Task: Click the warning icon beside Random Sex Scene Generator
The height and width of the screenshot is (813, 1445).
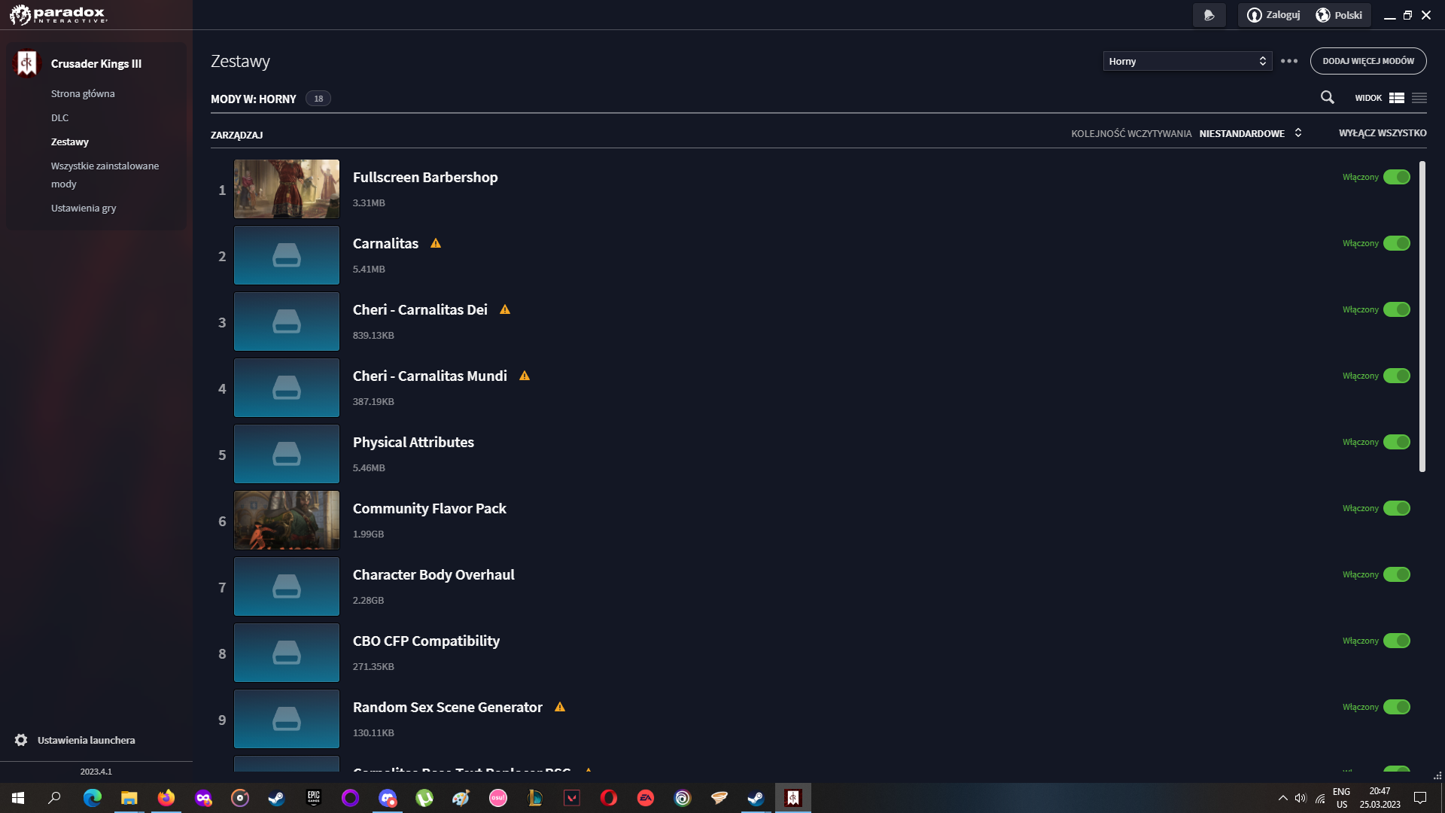Action: click(x=560, y=707)
